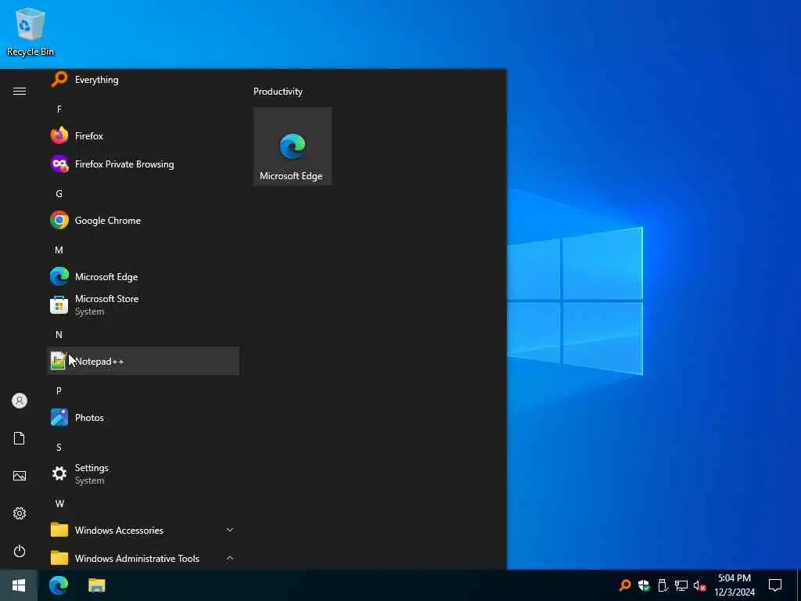Close the Start menu via Start button
The height and width of the screenshot is (601, 801).
point(19,585)
